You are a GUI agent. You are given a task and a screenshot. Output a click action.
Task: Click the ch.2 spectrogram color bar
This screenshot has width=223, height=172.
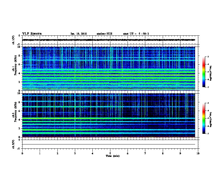coord(204,118)
